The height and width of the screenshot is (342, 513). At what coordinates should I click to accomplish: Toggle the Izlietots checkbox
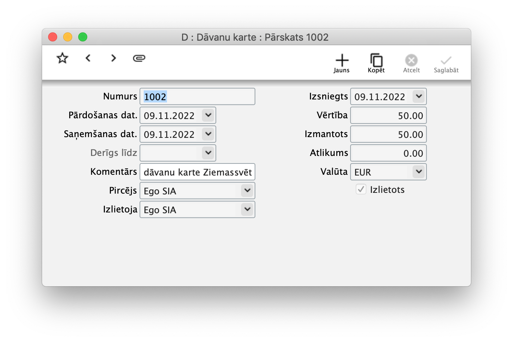(361, 189)
